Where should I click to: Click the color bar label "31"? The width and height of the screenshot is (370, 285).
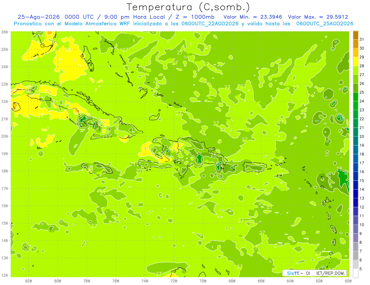(362, 40)
